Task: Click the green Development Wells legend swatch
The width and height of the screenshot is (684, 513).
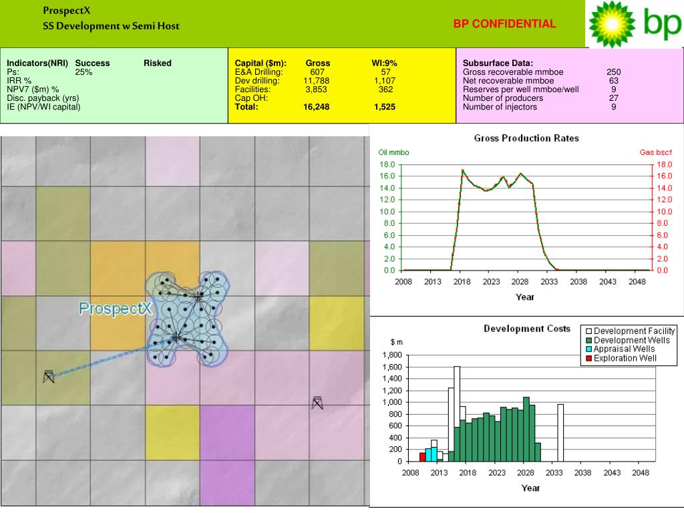Action: coord(588,340)
